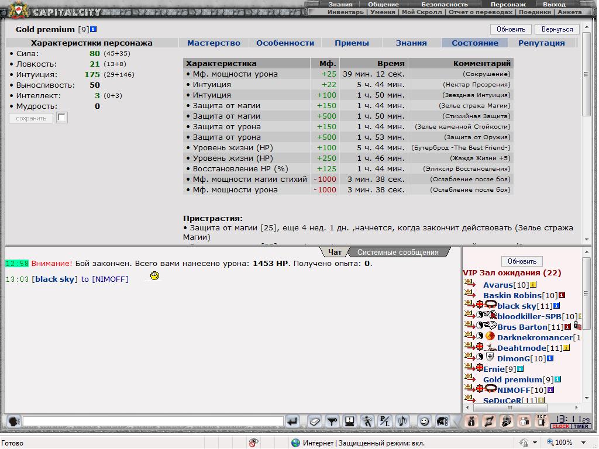599x449 pixels.
Task: Open the Мастерство tab
Action: click(x=214, y=43)
